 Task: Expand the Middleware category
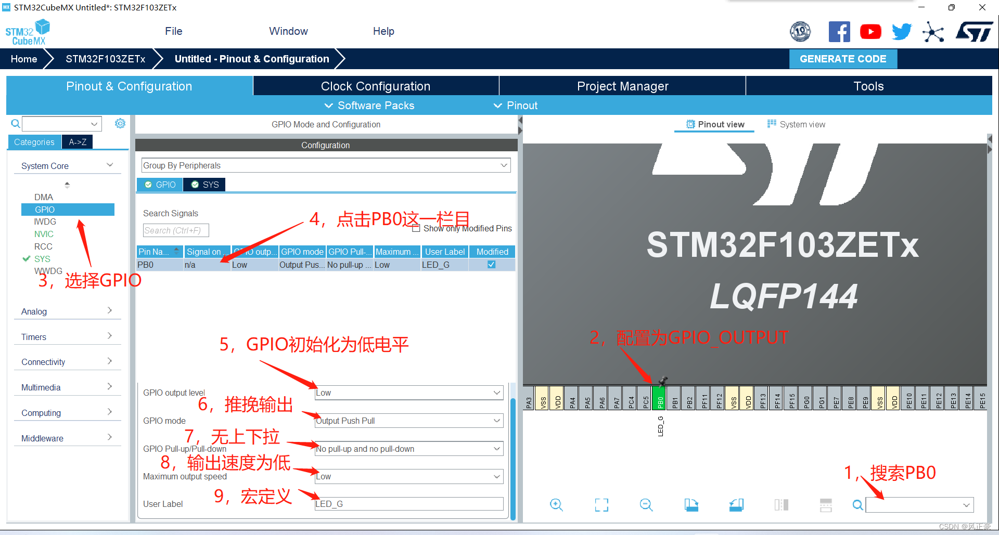(67, 438)
